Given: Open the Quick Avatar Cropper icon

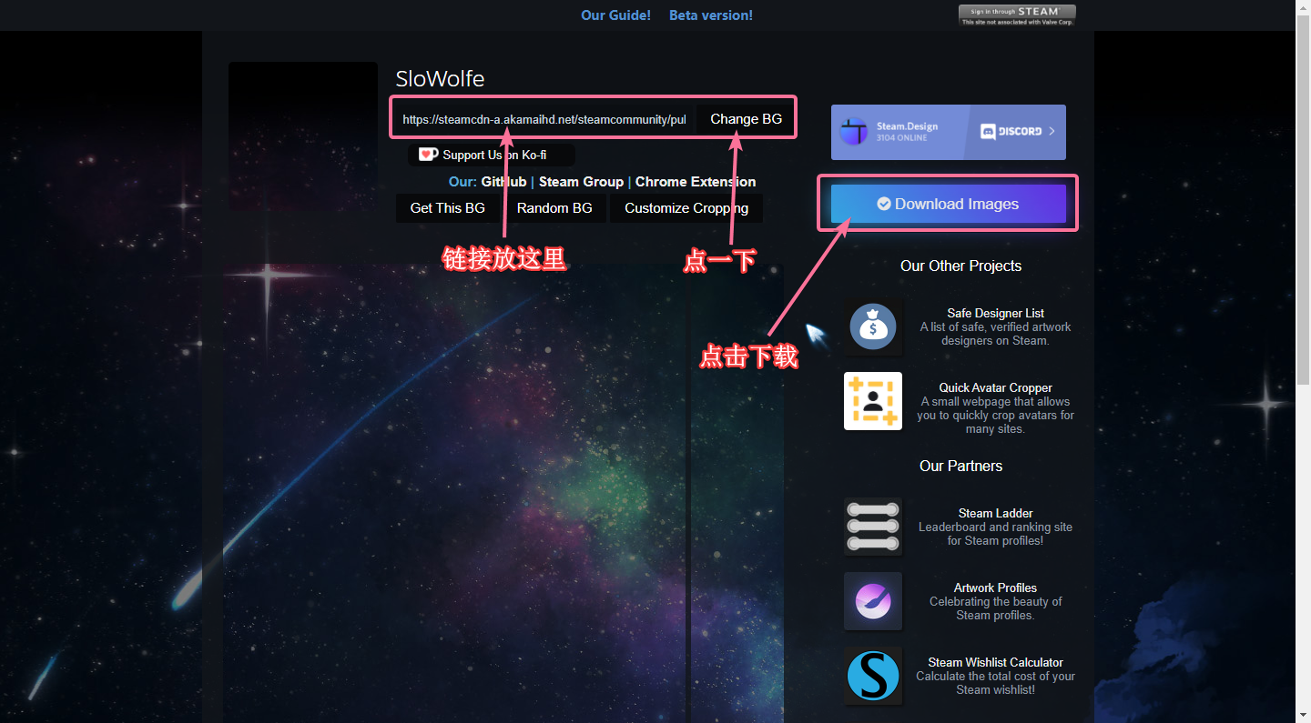Looking at the screenshot, I should [872, 401].
